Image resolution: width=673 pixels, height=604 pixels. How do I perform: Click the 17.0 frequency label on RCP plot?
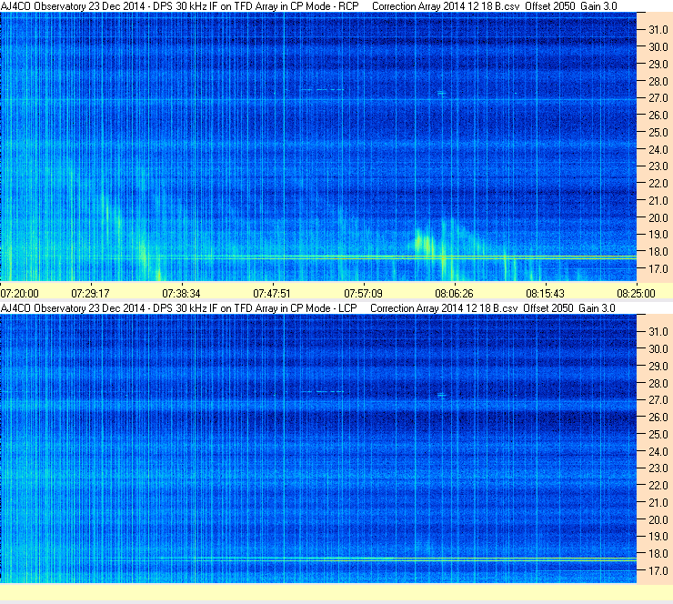click(658, 268)
